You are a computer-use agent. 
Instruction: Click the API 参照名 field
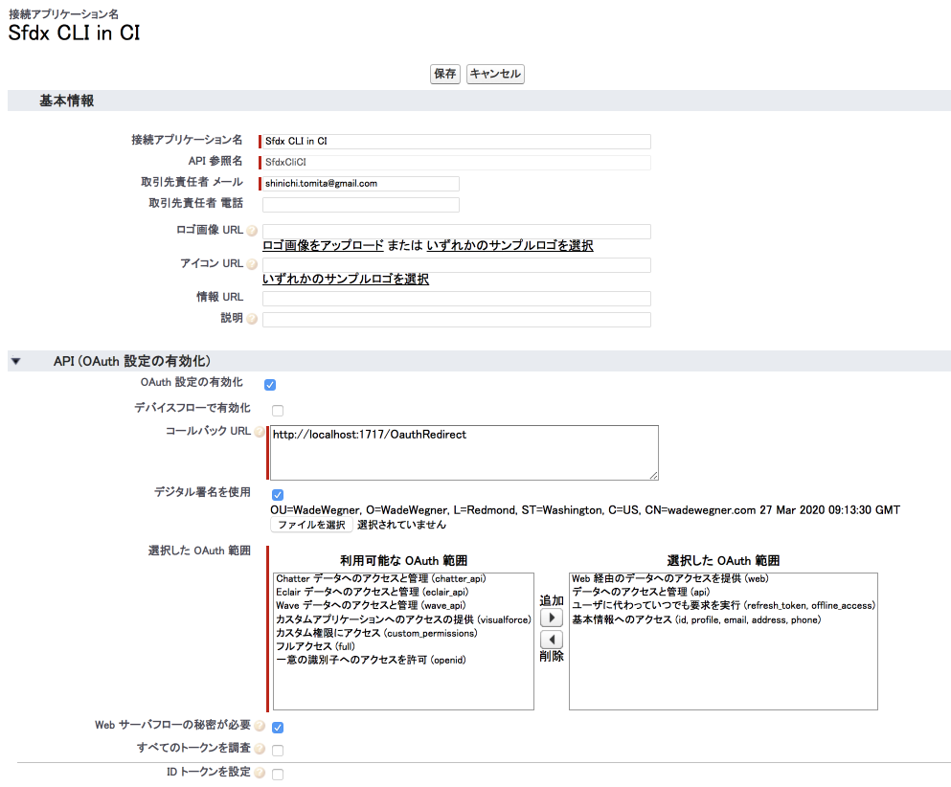(456, 163)
